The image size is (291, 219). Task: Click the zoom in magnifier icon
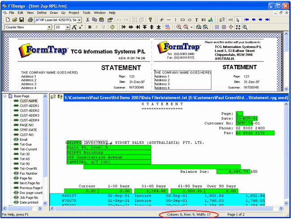point(179,27)
